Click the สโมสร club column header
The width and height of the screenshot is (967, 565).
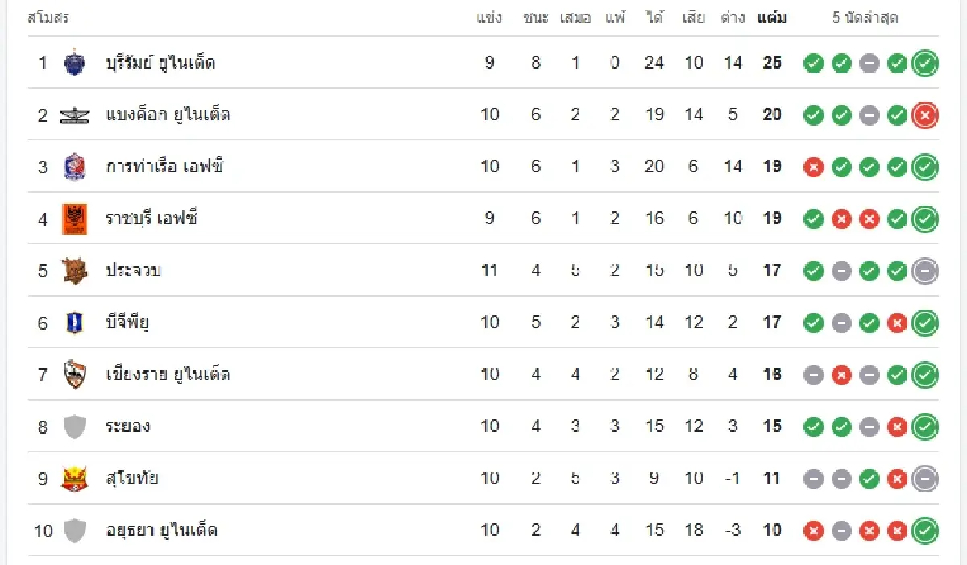[x=48, y=18]
